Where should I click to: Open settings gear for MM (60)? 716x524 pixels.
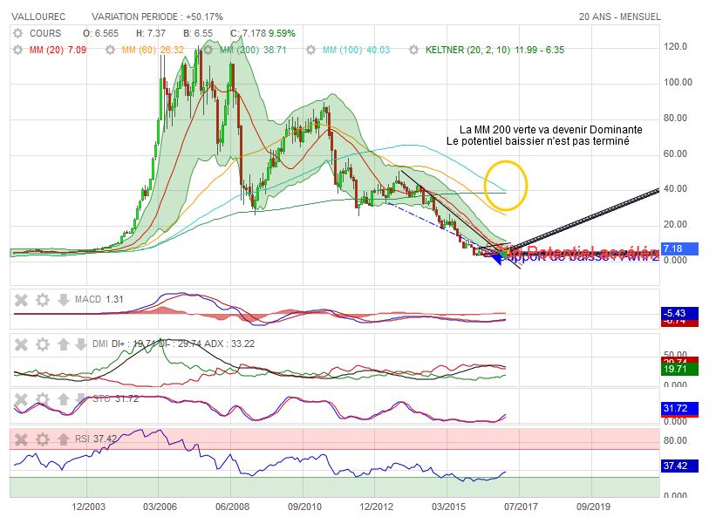click(x=110, y=50)
